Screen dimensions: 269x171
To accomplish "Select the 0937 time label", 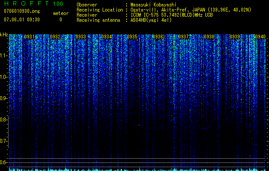I will pyautogui.click(x=183, y=37).
